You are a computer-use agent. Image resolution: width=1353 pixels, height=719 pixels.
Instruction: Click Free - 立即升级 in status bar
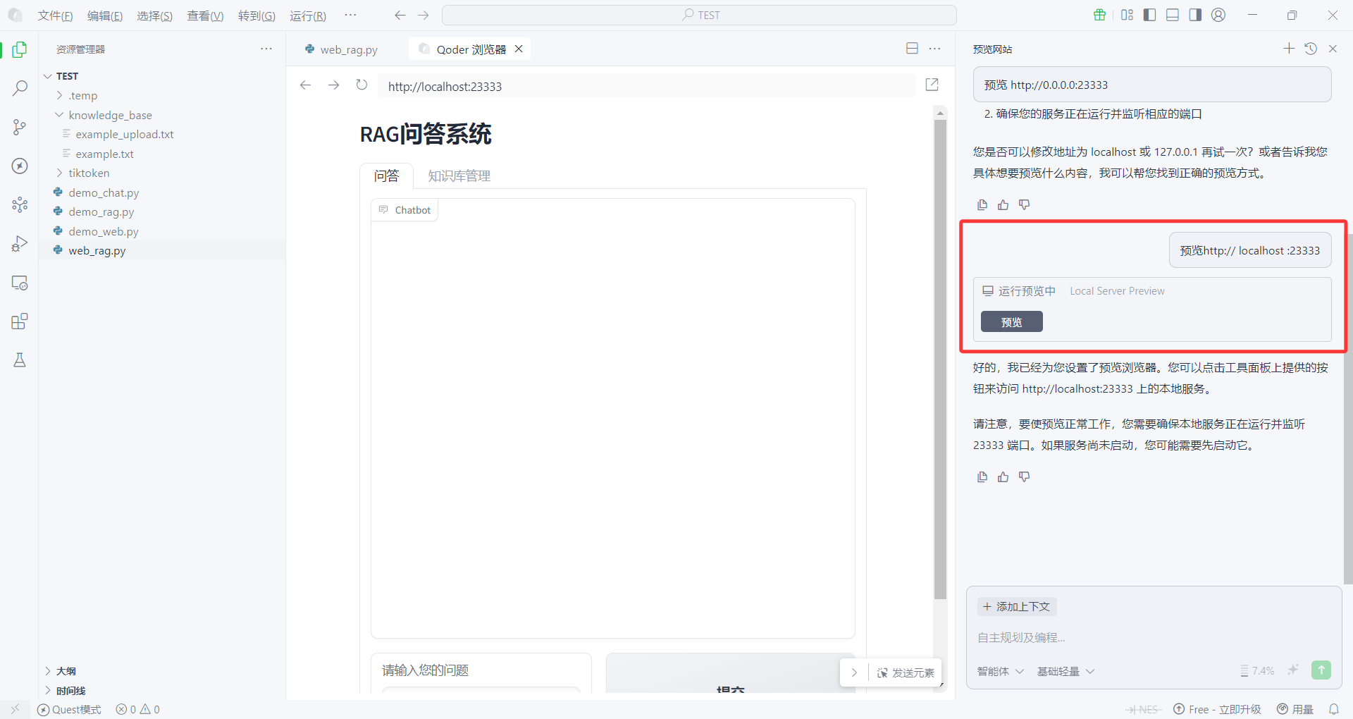coord(1218,709)
